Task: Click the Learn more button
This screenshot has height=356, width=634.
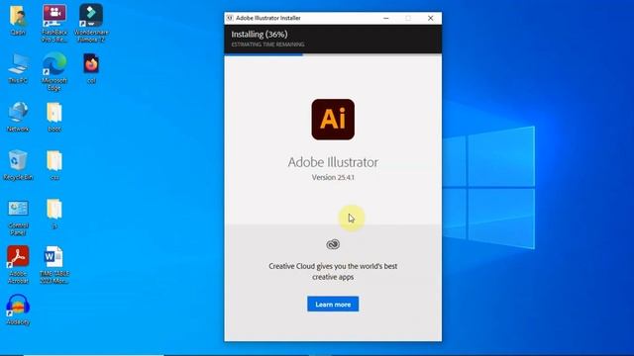Action: 333,304
